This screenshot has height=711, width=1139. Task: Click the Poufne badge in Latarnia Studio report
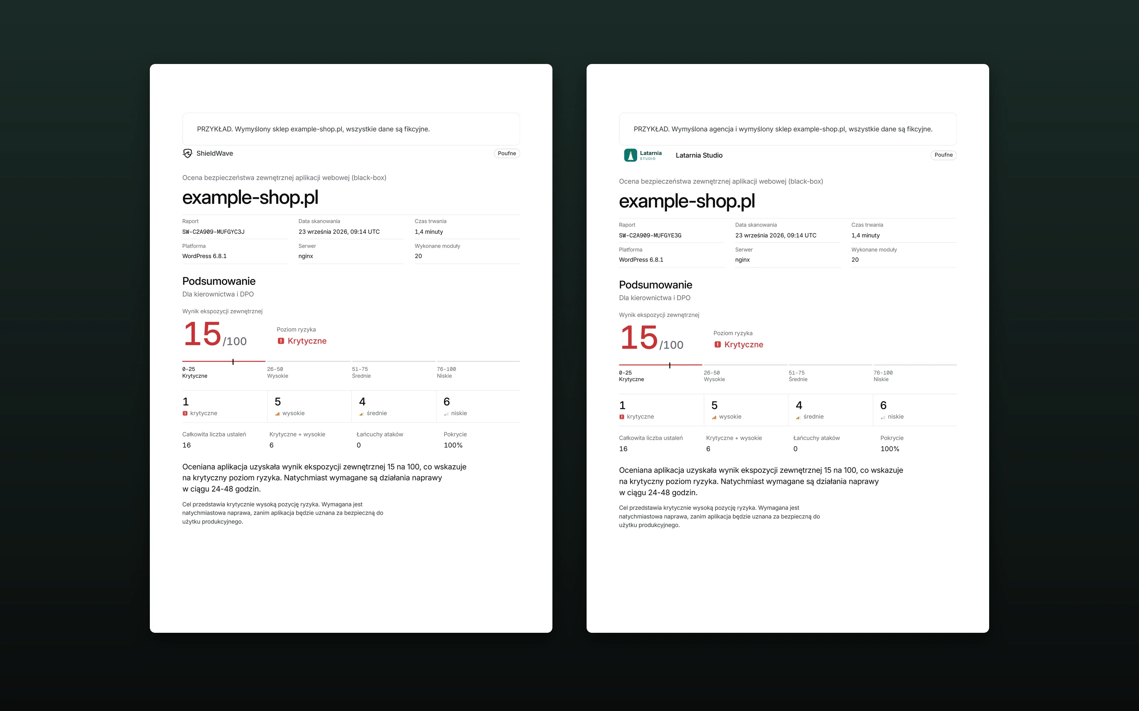[944, 155]
